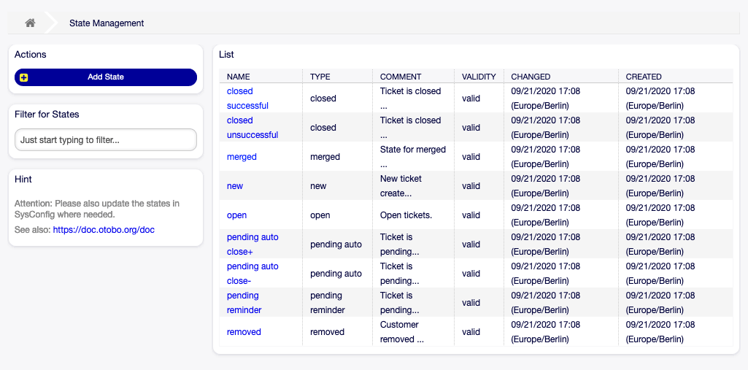Click the Add State button

pyautogui.click(x=105, y=77)
